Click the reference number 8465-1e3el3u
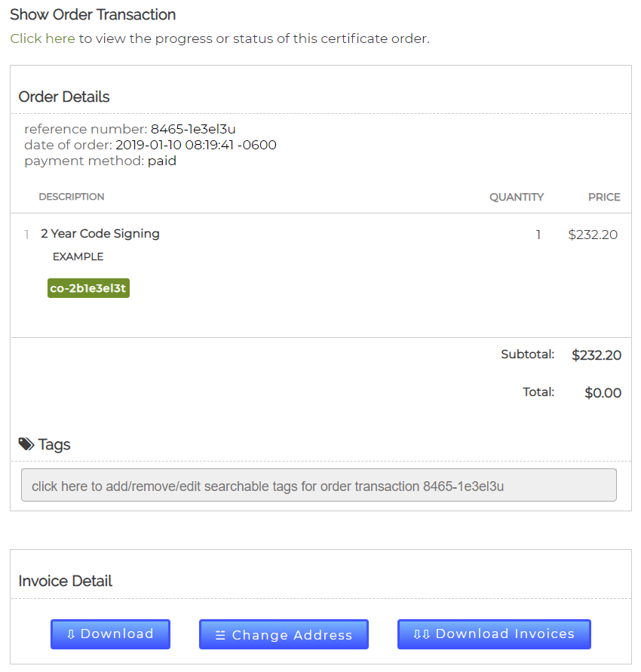 (193, 129)
